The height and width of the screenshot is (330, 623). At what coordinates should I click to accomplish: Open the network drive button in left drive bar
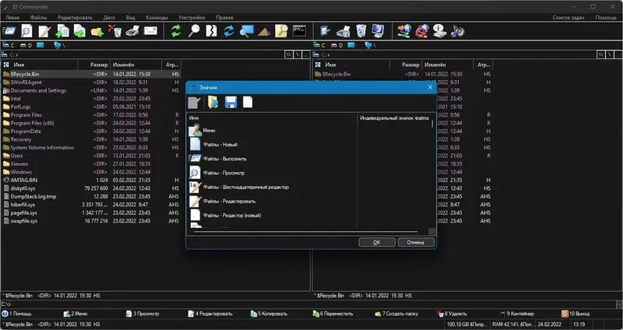click(59, 45)
